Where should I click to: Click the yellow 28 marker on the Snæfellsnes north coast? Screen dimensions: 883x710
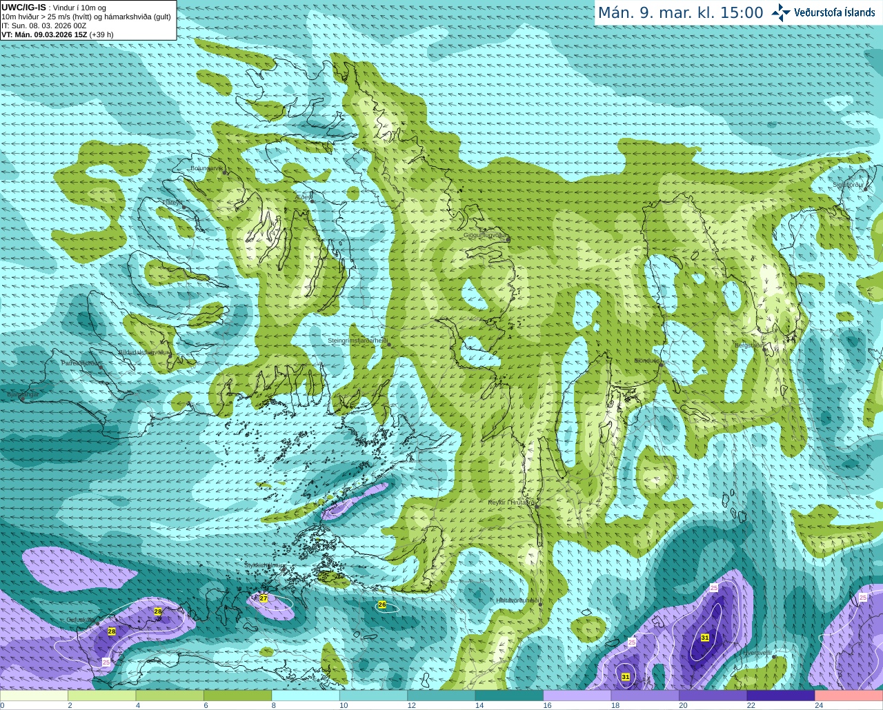(x=158, y=611)
